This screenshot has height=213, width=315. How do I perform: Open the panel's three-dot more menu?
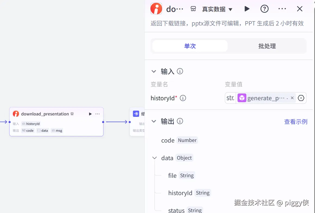282,9
